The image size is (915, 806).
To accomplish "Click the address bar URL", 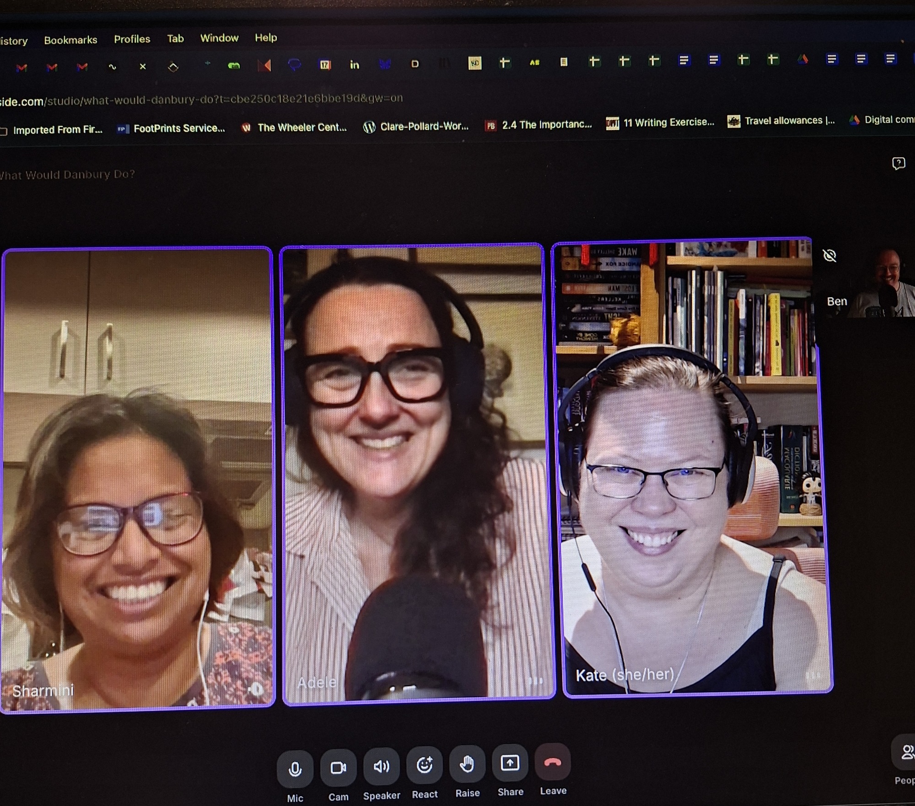I will pos(201,99).
